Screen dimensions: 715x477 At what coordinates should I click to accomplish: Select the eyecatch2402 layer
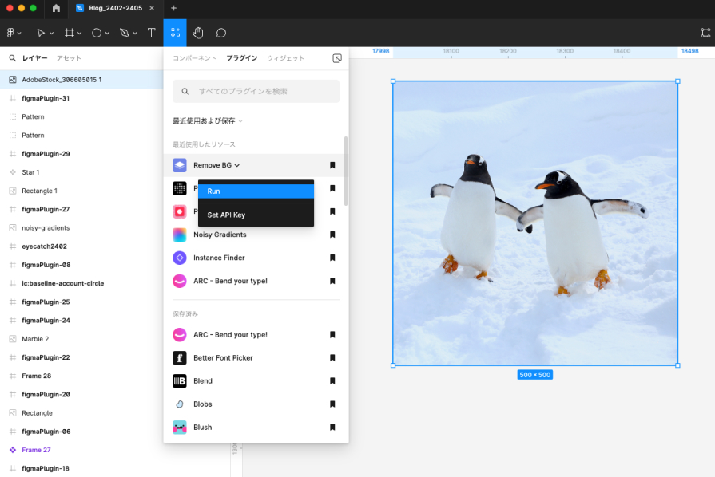[x=44, y=246]
